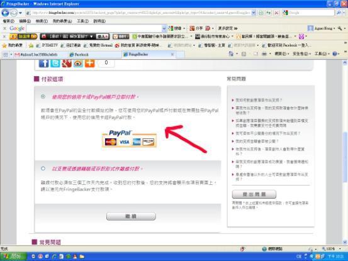Open the 我的首頁 新浪微博 favorites link
348x261 pixels.
(x=138, y=45)
